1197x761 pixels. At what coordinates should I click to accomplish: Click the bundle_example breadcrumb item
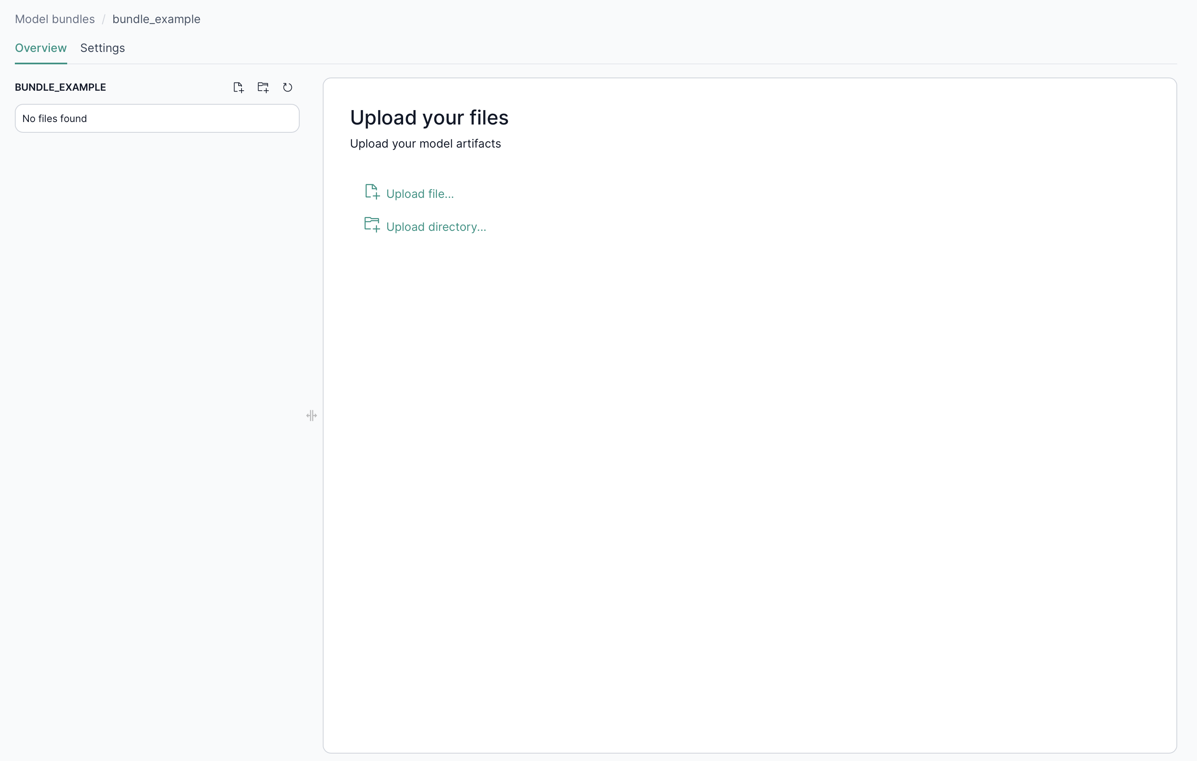click(156, 19)
